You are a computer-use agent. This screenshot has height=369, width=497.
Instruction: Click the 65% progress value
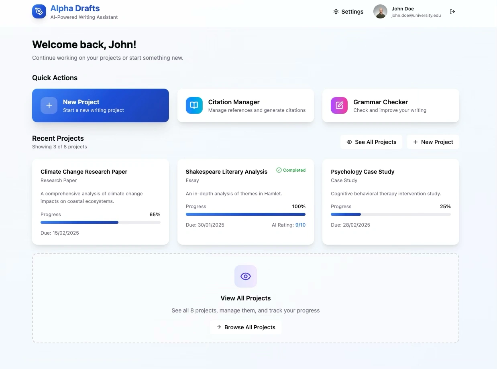tap(155, 215)
